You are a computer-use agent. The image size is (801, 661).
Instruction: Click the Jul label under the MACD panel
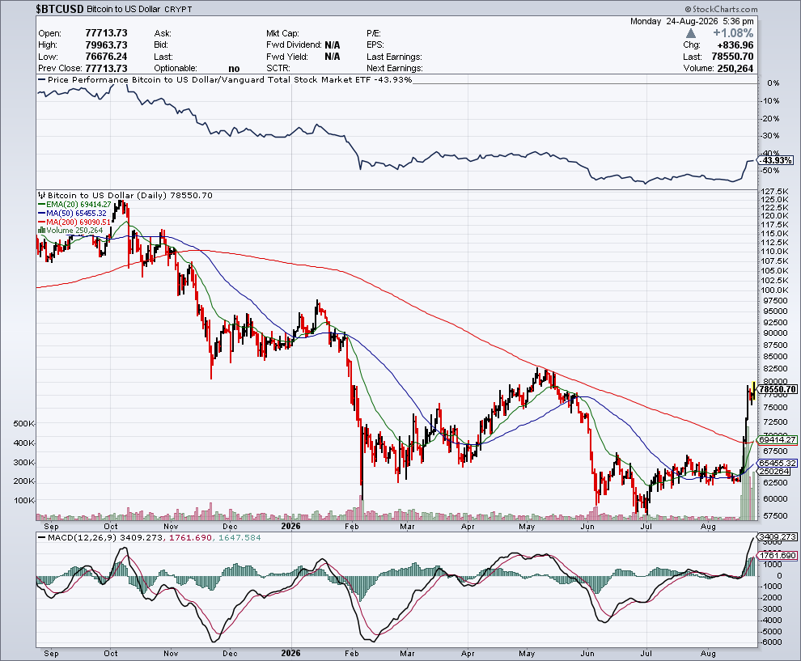(646, 654)
